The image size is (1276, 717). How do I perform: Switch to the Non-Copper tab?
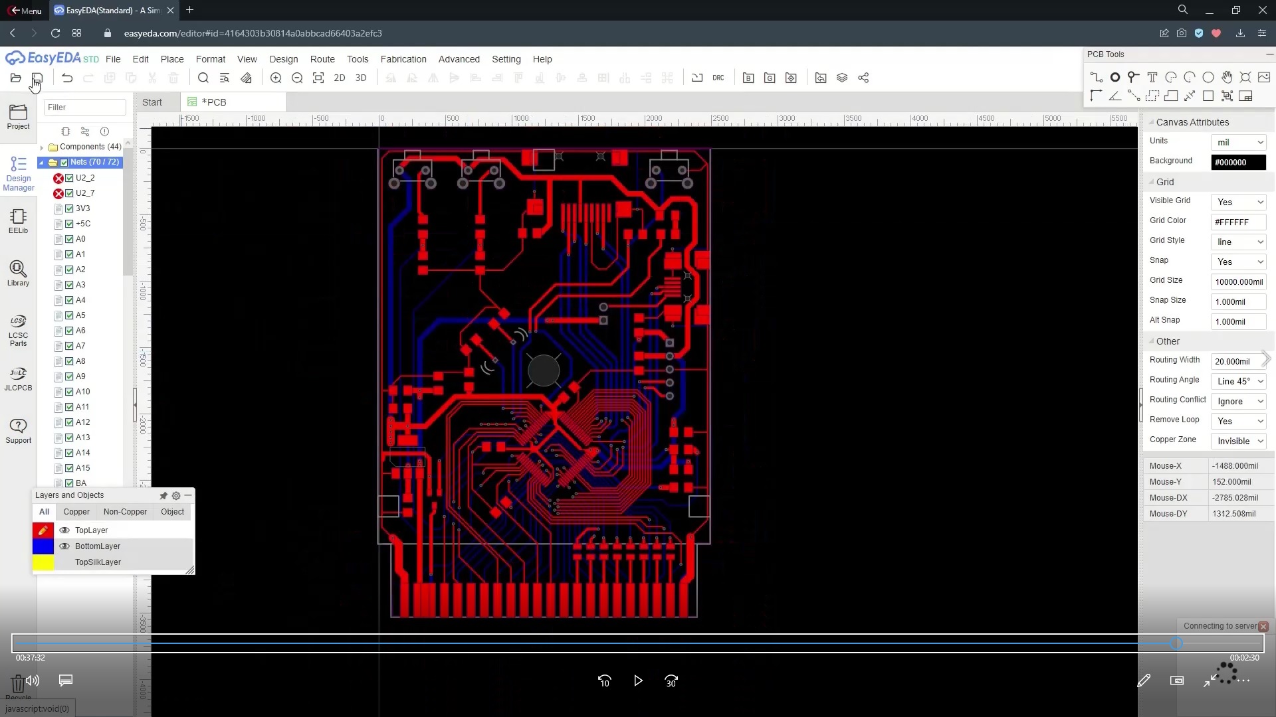point(125,512)
